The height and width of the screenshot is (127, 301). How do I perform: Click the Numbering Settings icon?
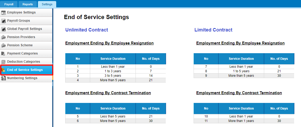tap(3, 78)
